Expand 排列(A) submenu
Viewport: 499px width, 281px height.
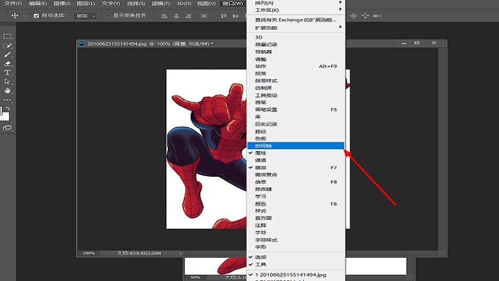pyautogui.click(x=296, y=3)
